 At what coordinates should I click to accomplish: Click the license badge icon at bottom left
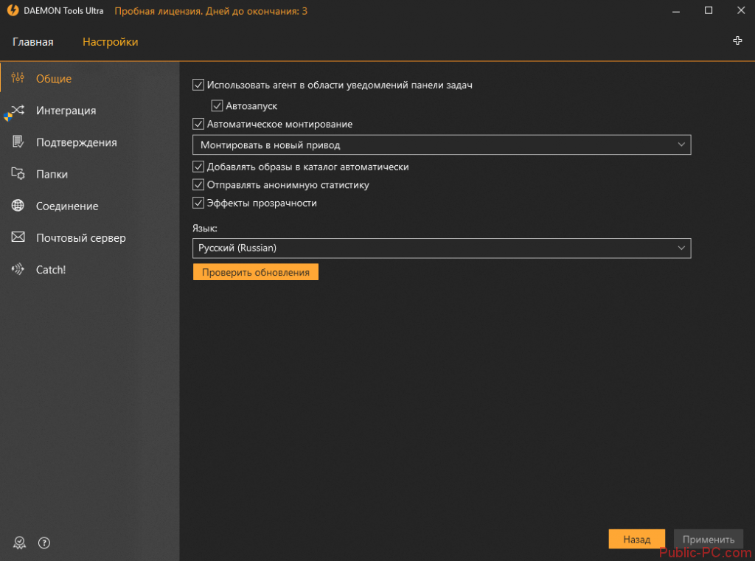pyautogui.click(x=19, y=543)
